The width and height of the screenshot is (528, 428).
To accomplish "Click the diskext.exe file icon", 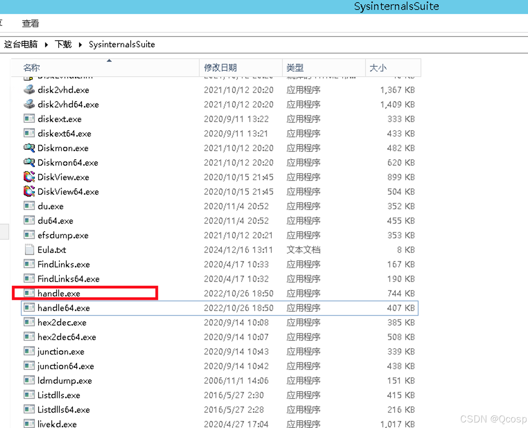I will click(29, 119).
